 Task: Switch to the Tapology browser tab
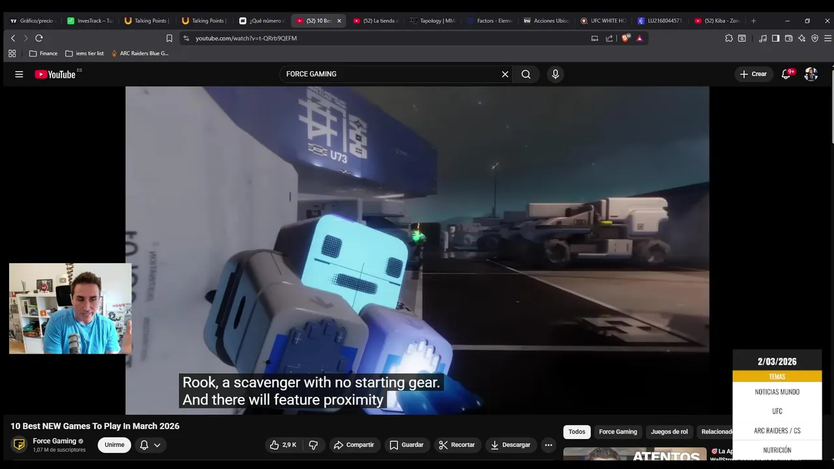[433, 21]
